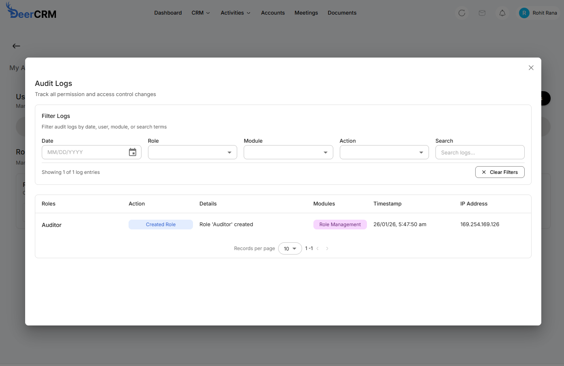Close the Audit Logs modal

click(x=531, y=68)
